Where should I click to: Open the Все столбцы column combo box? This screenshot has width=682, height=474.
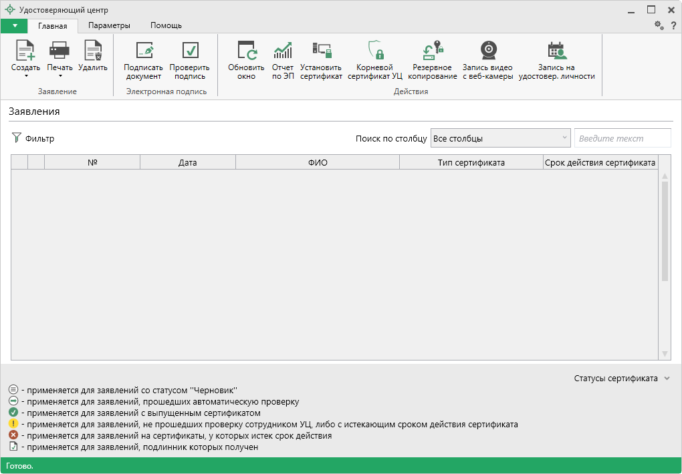500,138
